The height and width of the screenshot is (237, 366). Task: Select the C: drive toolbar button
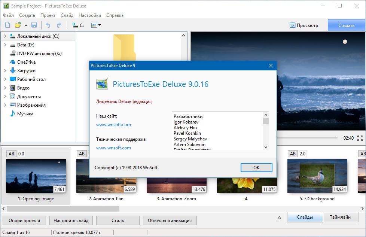pos(78,25)
